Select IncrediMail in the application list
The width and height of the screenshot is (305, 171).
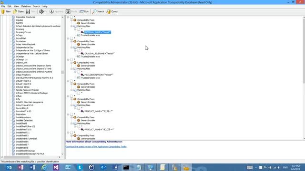tap(20, 38)
